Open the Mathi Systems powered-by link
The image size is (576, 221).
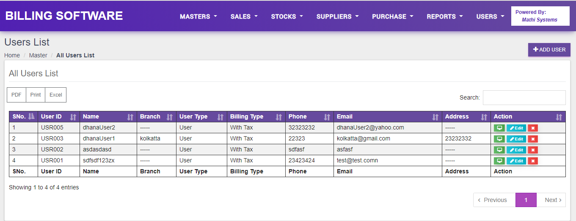(x=540, y=20)
